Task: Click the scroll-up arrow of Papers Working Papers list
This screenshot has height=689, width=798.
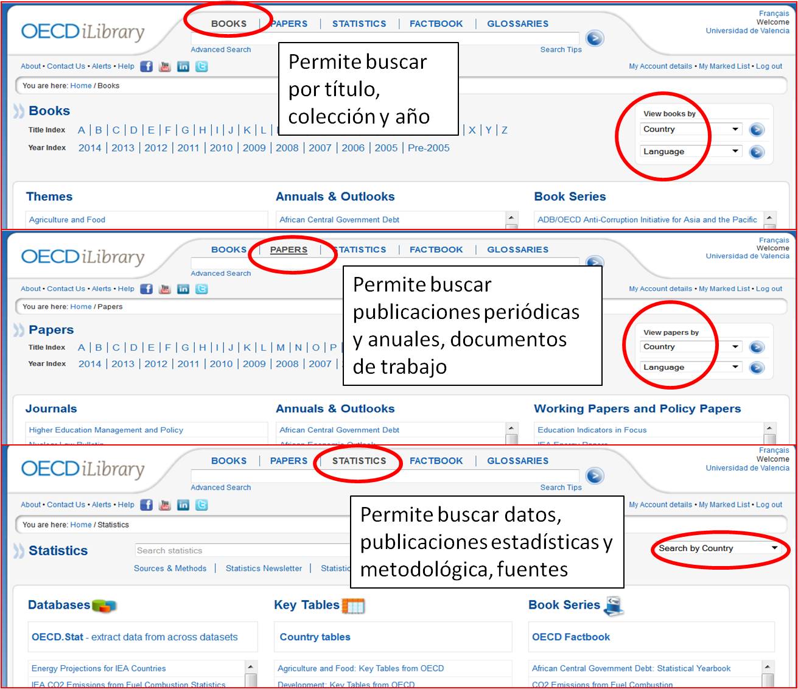Action: point(769,428)
